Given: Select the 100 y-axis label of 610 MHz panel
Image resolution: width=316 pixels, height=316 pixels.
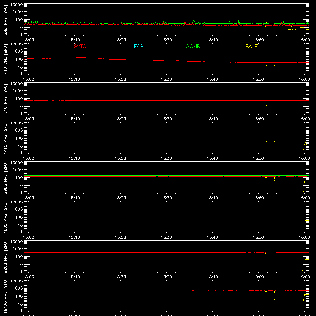Looking at the screenshot, I should coord(19,98).
